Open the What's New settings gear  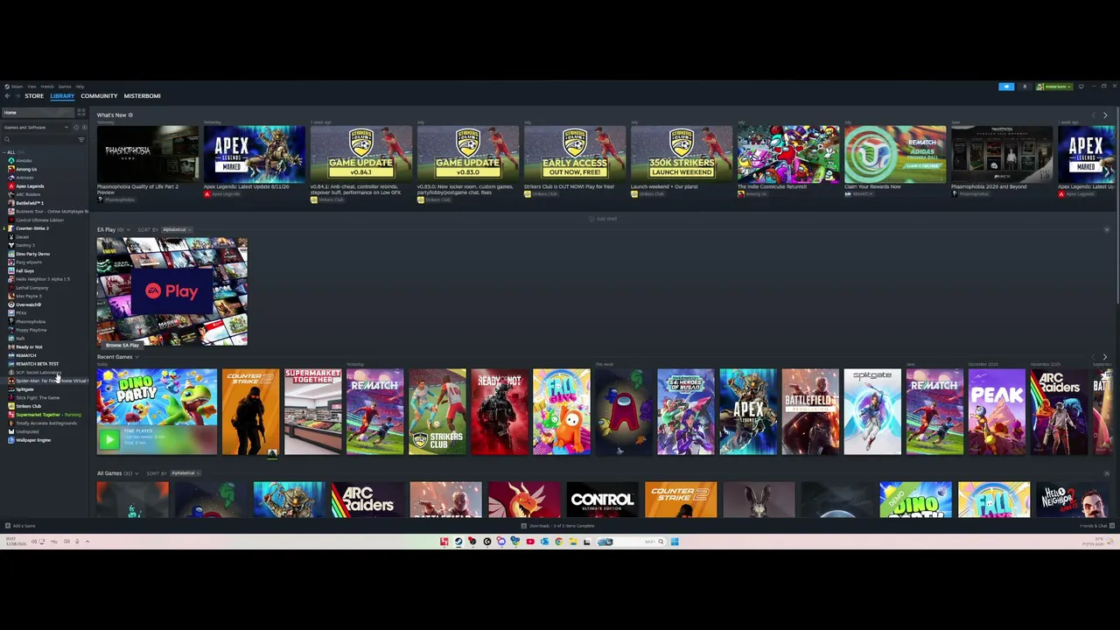130,115
